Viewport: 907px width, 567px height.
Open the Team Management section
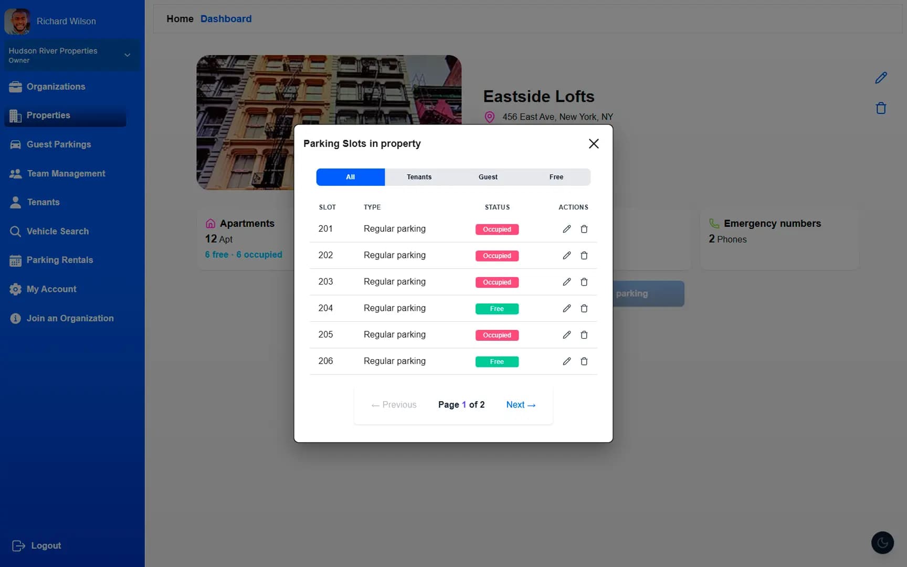click(x=66, y=173)
